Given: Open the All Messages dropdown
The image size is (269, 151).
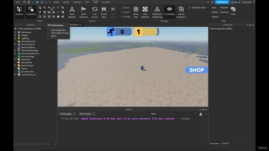Looking at the screenshot, I should click(x=67, y=114).
